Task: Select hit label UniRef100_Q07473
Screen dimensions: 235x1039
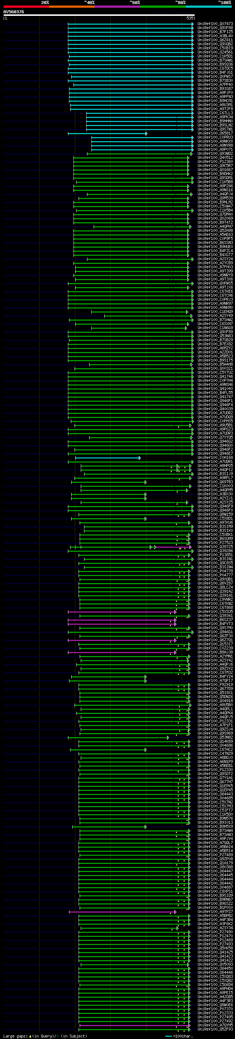Action: click(215, 24)
